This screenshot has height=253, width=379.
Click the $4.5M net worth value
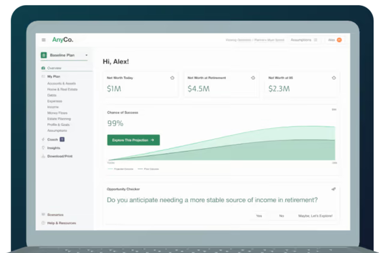199,89
